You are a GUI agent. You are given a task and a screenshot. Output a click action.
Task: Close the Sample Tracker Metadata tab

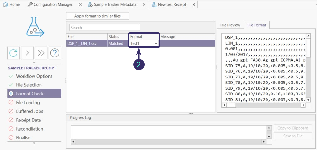click(x=144, y=4)
